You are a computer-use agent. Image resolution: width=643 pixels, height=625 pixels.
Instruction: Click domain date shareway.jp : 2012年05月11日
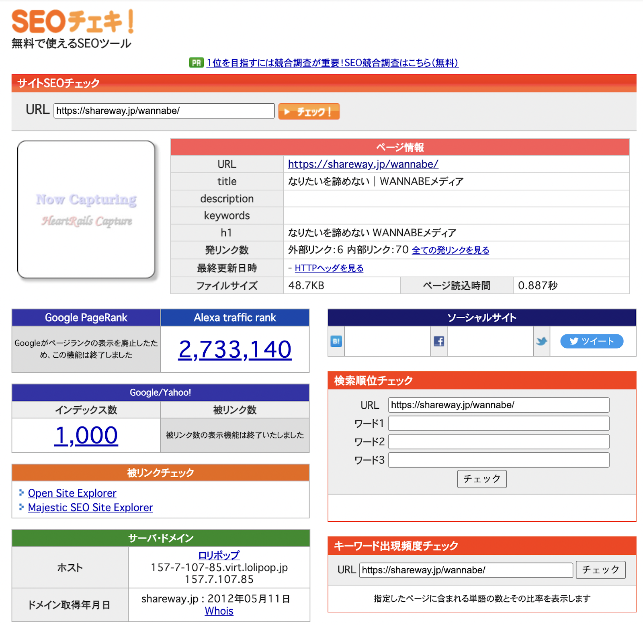(x=216, y=599)
